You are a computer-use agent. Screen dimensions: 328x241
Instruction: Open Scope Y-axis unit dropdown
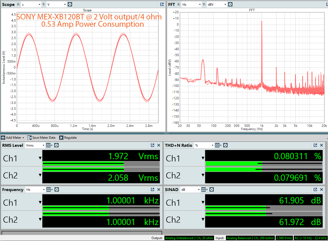[x=56, y=4]
